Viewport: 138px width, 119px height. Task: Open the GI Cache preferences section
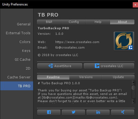coord(17,60)
